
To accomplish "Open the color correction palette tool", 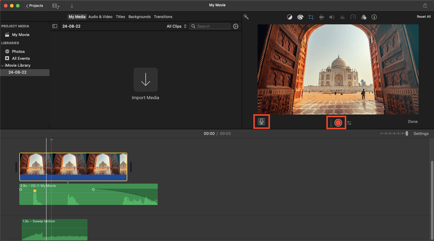I will 300,17.
